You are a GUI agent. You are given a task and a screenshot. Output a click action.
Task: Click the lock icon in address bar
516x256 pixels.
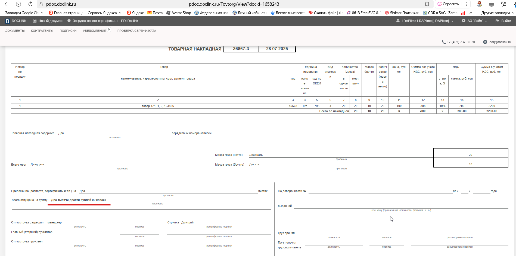point(41,4)
